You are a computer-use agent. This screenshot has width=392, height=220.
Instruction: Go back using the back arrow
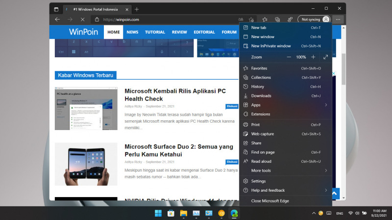pyautogui.click(x=57, y=20)
